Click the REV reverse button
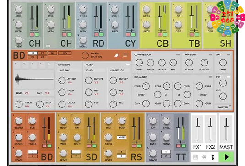The height and width of the screenshot is (166, 245). coord(65,53)
